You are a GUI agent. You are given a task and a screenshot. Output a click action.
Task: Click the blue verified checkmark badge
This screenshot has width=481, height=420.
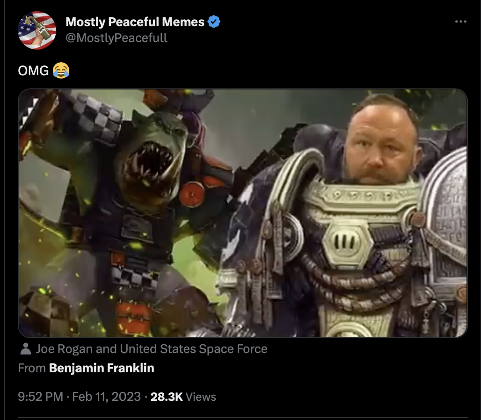pyautogui.click(x=214, y=22)
